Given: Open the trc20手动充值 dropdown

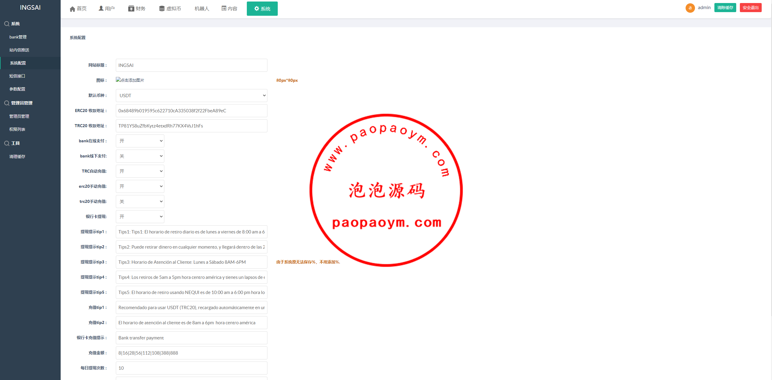Looking at the screenshot, I should [x=140, y=201].
